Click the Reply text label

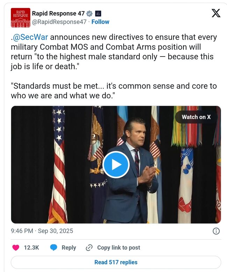point(69,248)
